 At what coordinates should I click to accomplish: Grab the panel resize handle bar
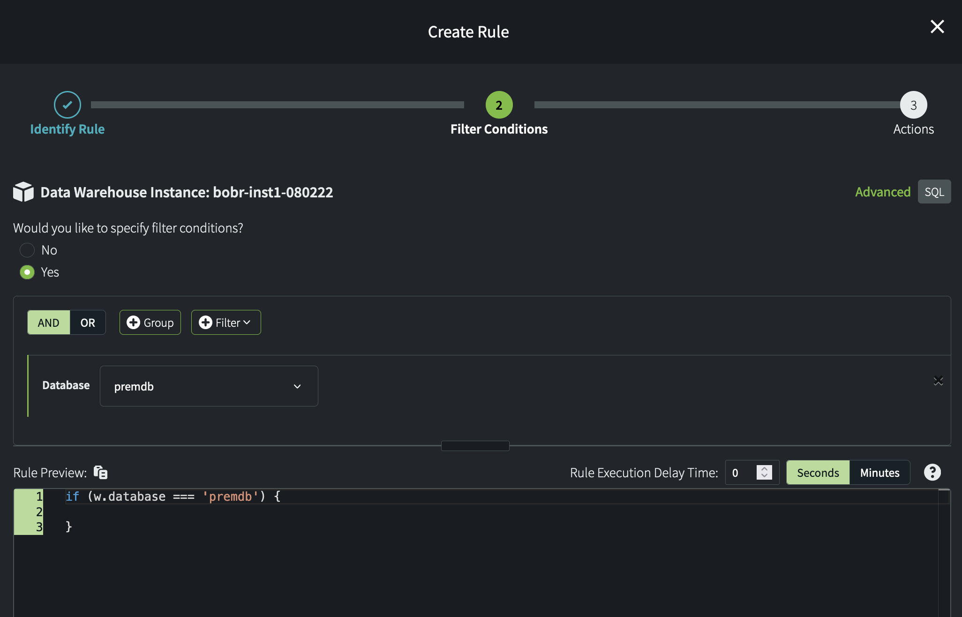coord(475,445)
